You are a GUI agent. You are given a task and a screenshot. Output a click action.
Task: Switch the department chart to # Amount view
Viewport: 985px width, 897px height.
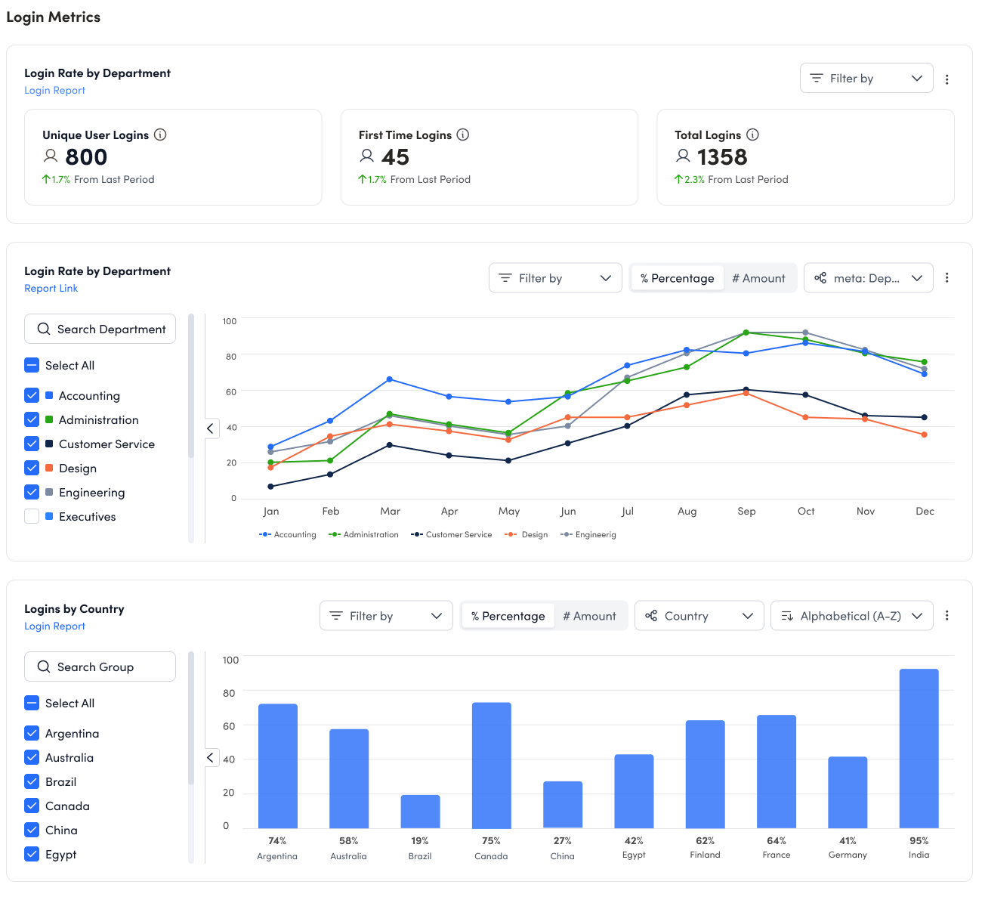[x=758, y=278]
